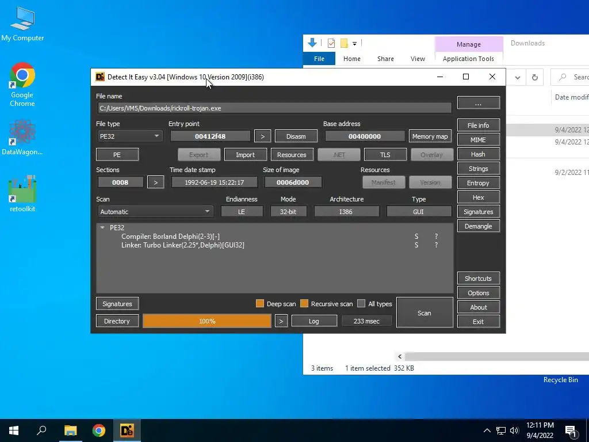Open address history dropdown in Explorer
Image resolution: width=589 pixels, height=442 pixels.
coord(518,78)
